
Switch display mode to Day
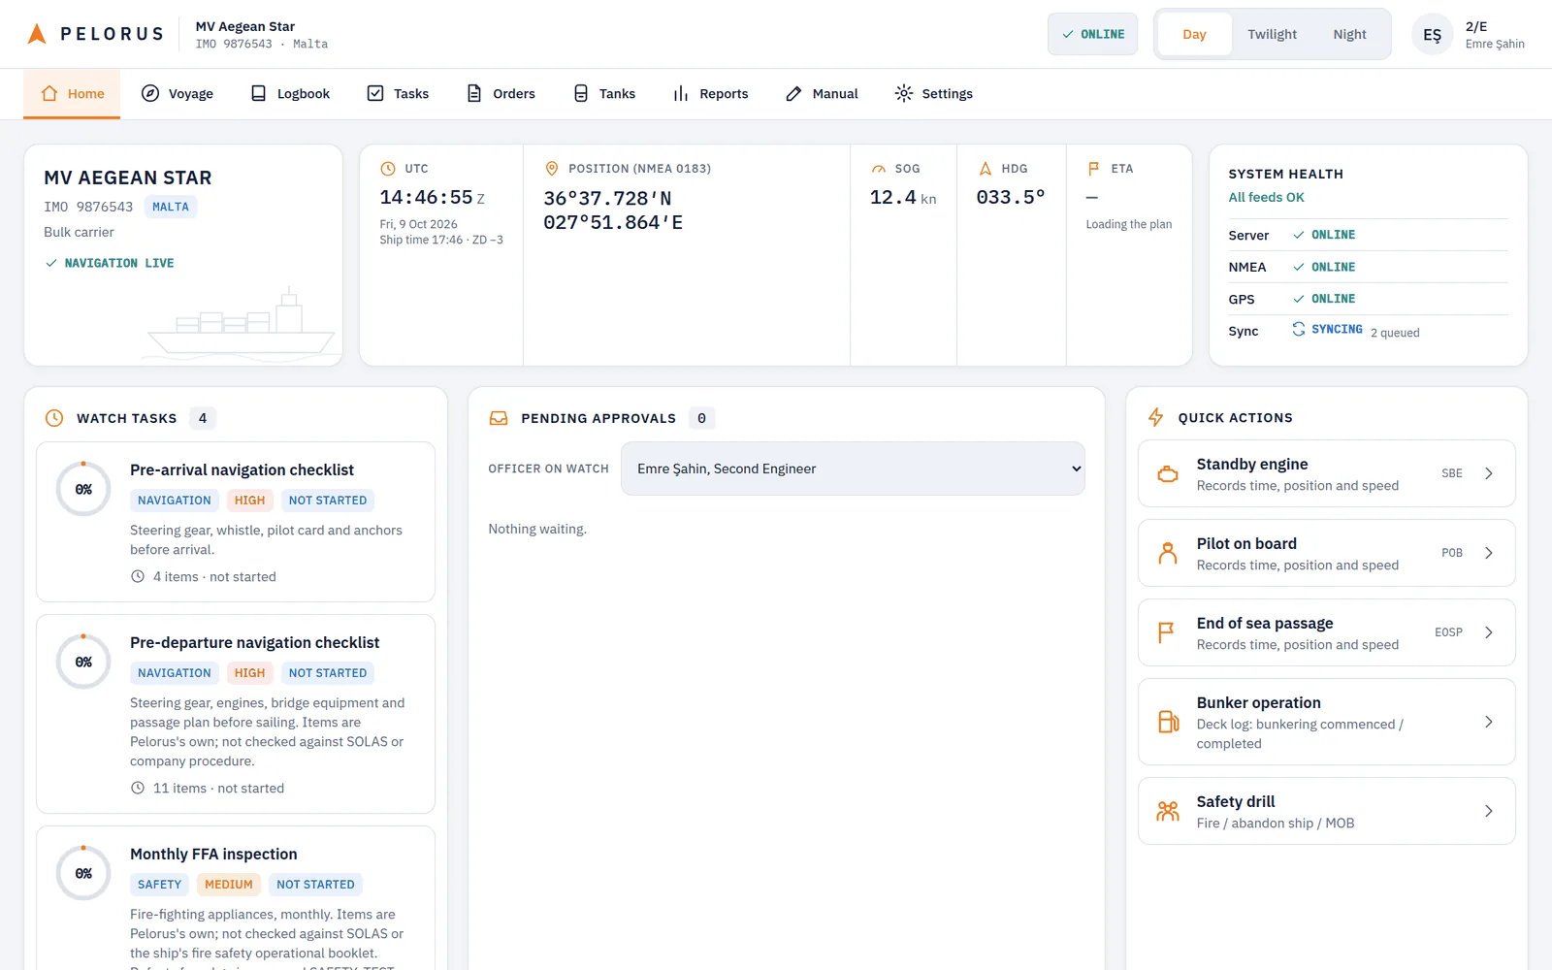(1194, 35)
